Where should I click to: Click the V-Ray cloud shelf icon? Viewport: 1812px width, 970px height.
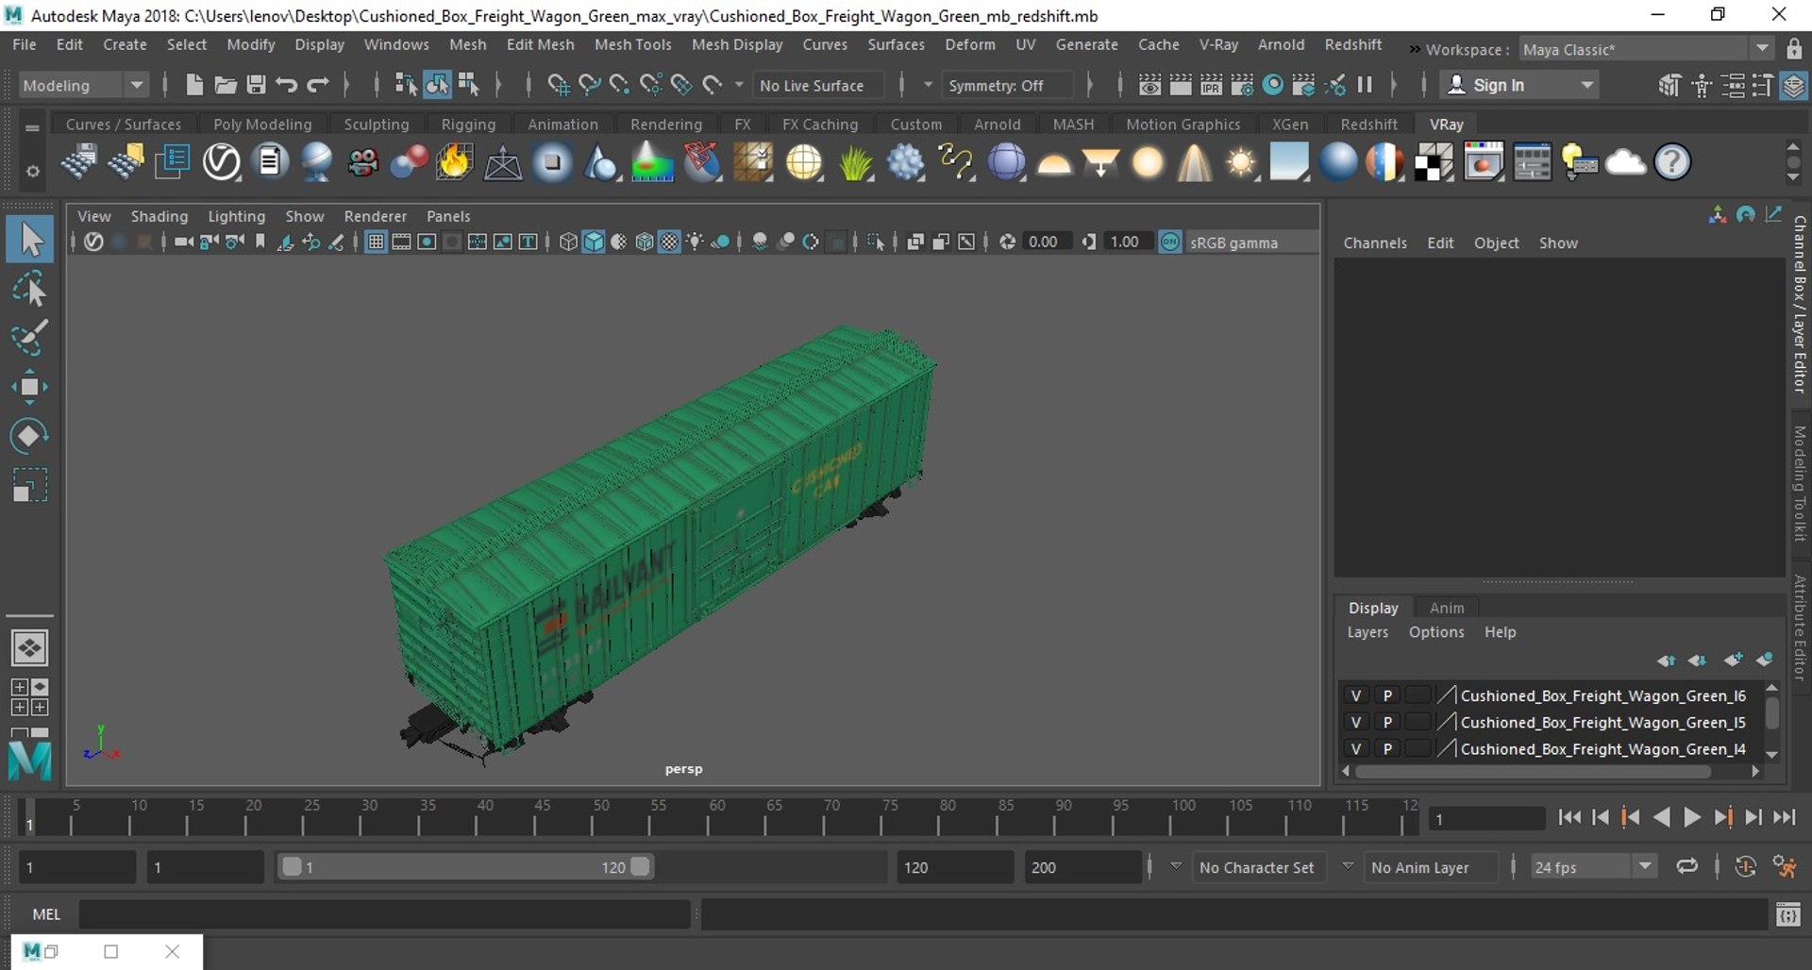[x=1625, y=162]
